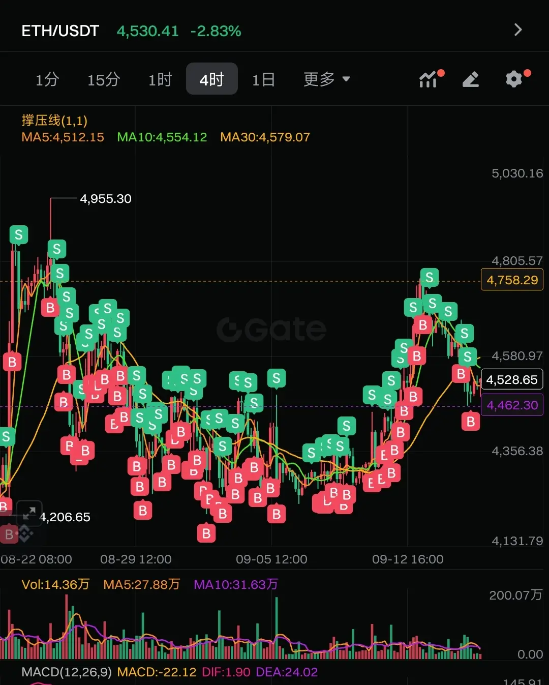
Task: Tap the 5,030.16 price axis label
Action: tap(517, 173)
